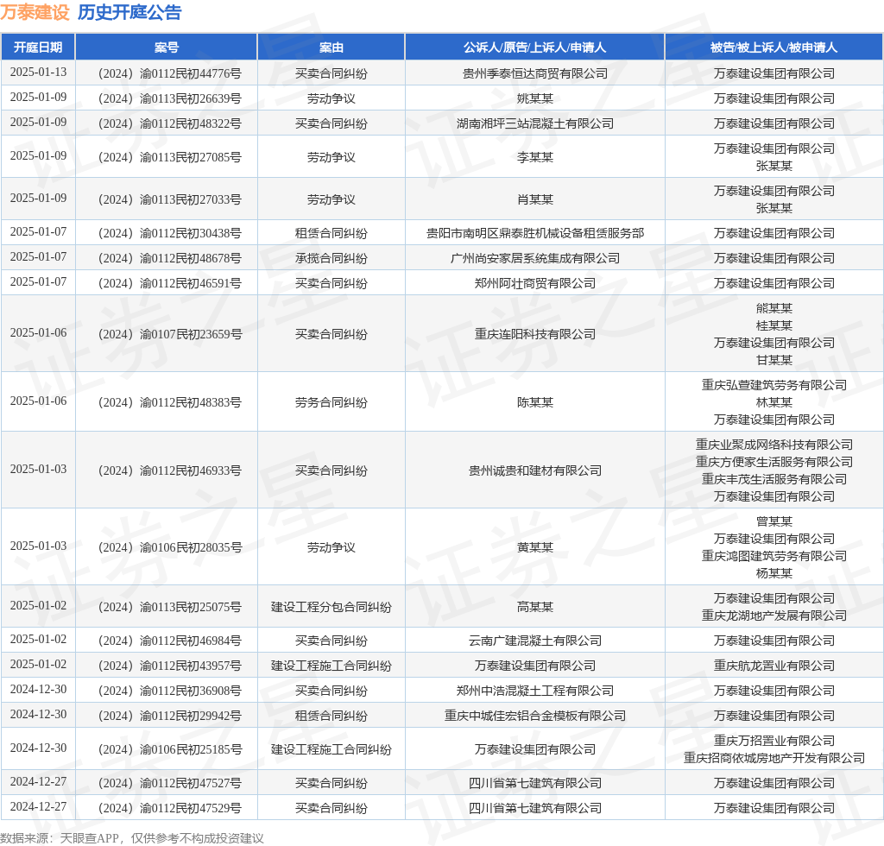Click defendant 重庆弘萱建筑劳务有限公司
The width and height of the screenshot is (884, 846).
pos(774,385)
